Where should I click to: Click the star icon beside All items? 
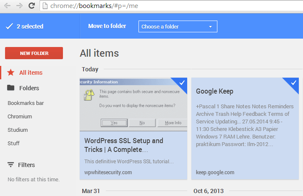(x=11, y=73)
